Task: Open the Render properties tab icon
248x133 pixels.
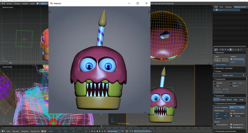Action: pyautogui.click(x=220, y=49)
